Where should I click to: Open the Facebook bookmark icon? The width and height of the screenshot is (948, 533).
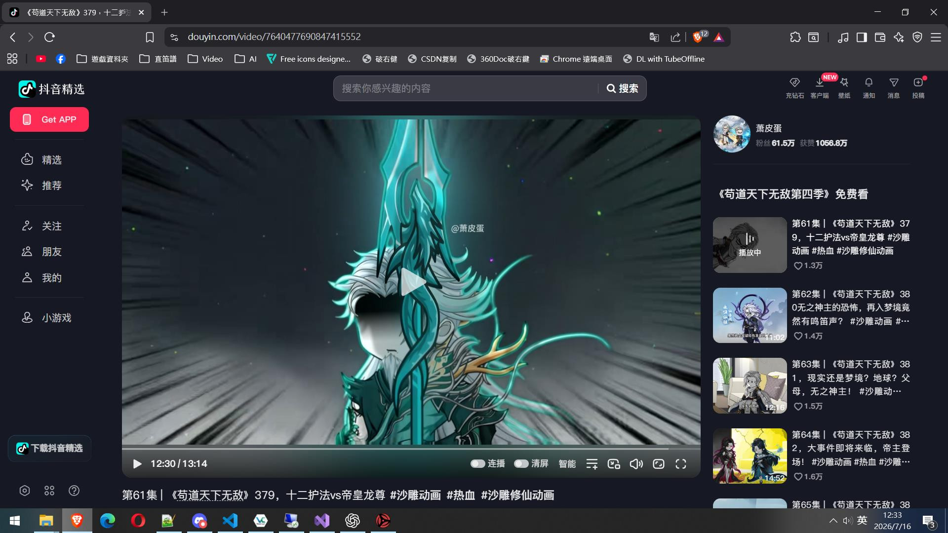tap(61, 59)
